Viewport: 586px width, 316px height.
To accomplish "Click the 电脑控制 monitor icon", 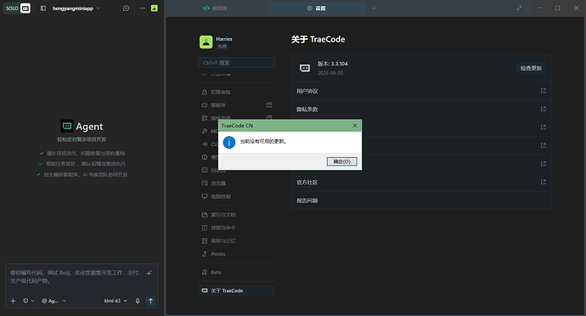I will 205,196.
